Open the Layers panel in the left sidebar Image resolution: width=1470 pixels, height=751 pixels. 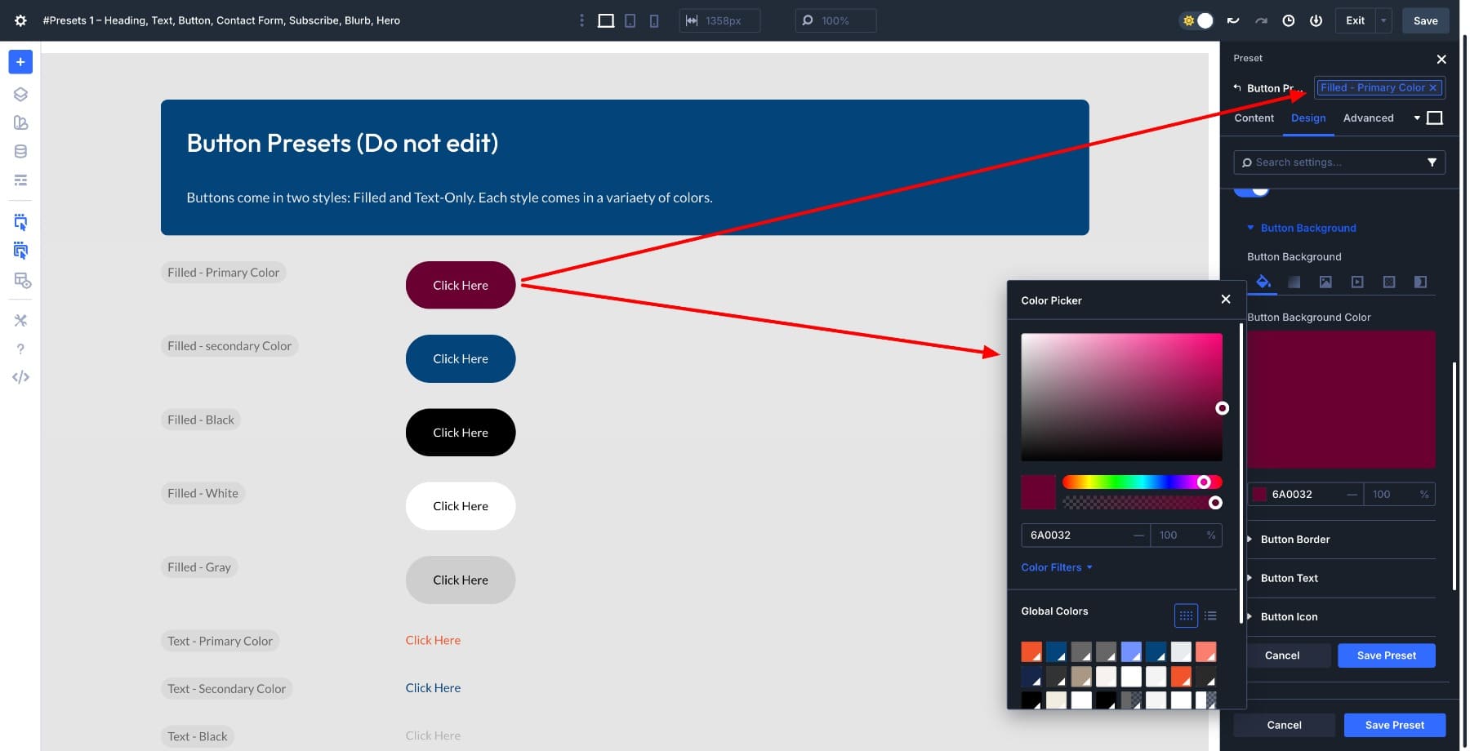click(20, 94)
